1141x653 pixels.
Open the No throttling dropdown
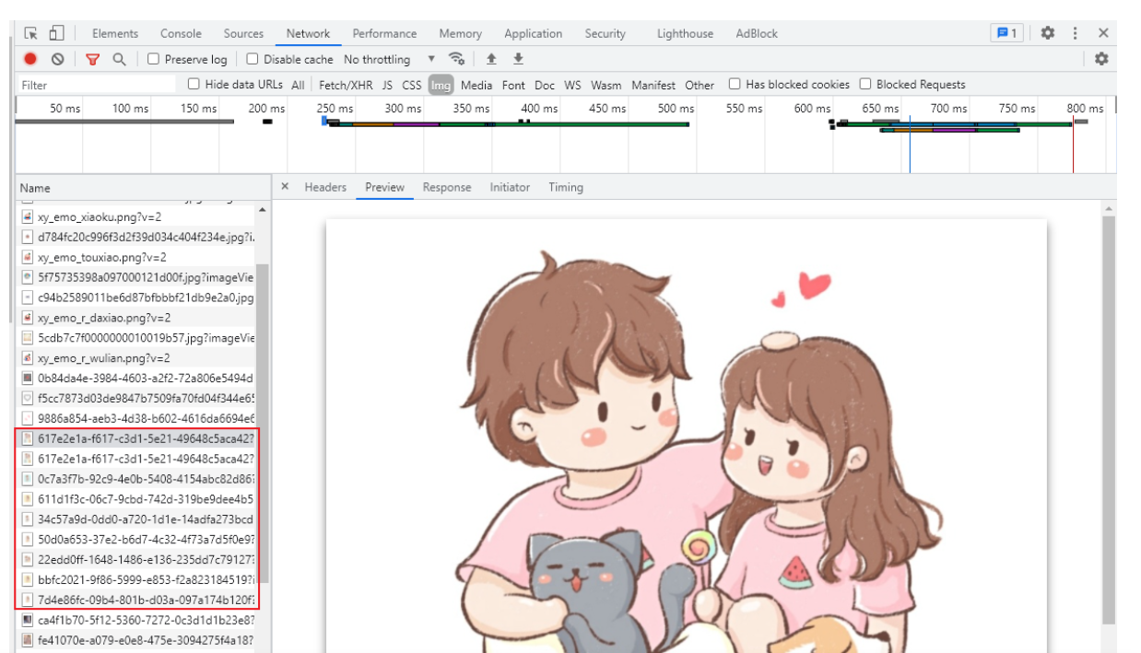click(x=389, y=59)
